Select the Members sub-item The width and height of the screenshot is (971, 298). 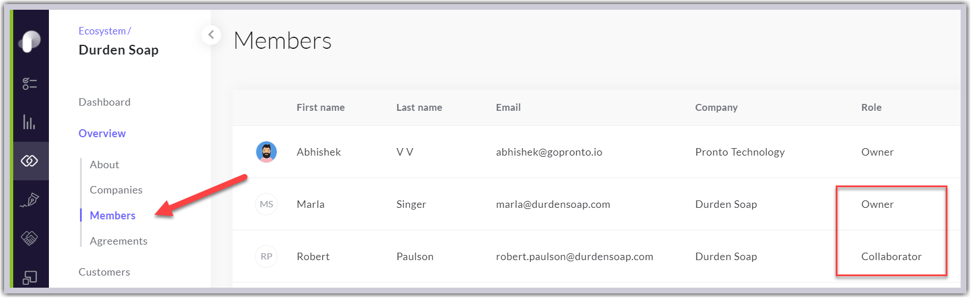[x=113, y=215]
